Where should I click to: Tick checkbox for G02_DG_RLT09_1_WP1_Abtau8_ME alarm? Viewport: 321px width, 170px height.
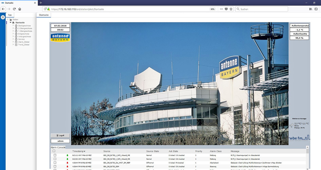(55, 159)
